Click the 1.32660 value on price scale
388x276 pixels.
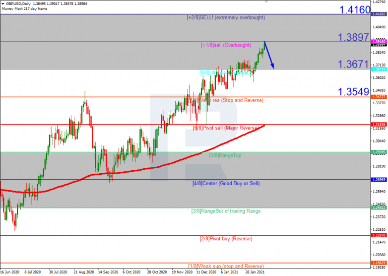[x=379, y=116]
